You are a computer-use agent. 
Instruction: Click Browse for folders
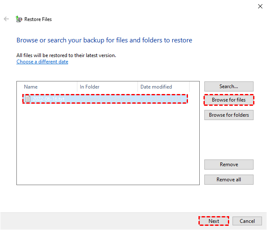coord(229,115)
